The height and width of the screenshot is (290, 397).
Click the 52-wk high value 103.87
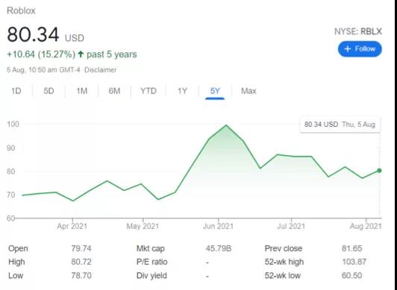pos(354,262)
